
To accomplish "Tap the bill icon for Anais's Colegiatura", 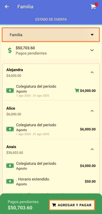I will coord(10,166).
